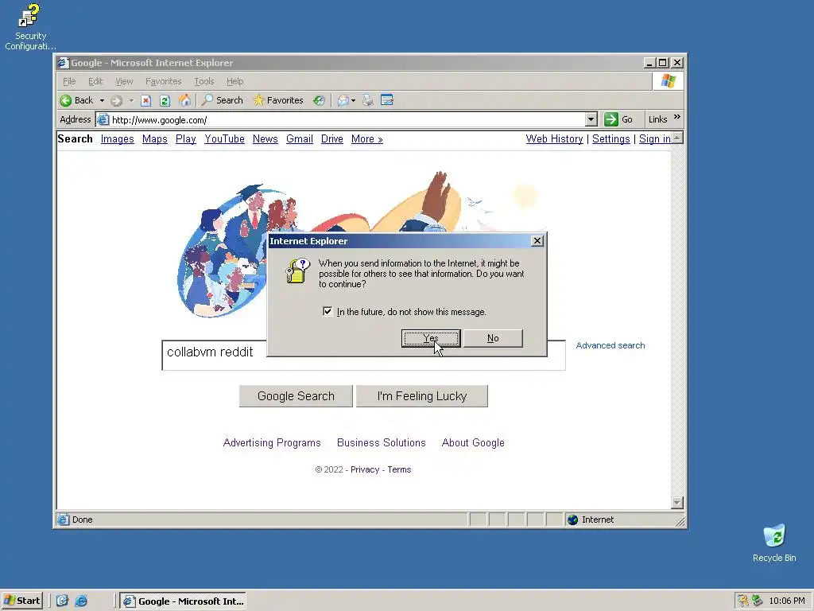
Task: Click the IE icon in title bar
Action: click(x=64, y=63)
